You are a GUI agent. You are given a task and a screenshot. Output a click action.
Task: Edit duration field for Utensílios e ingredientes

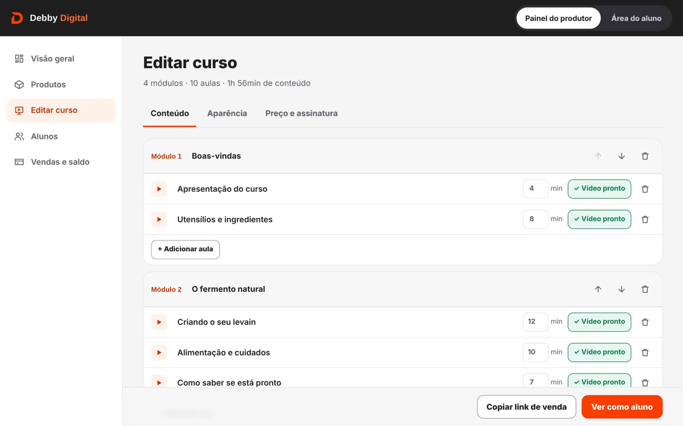[535, 219]
